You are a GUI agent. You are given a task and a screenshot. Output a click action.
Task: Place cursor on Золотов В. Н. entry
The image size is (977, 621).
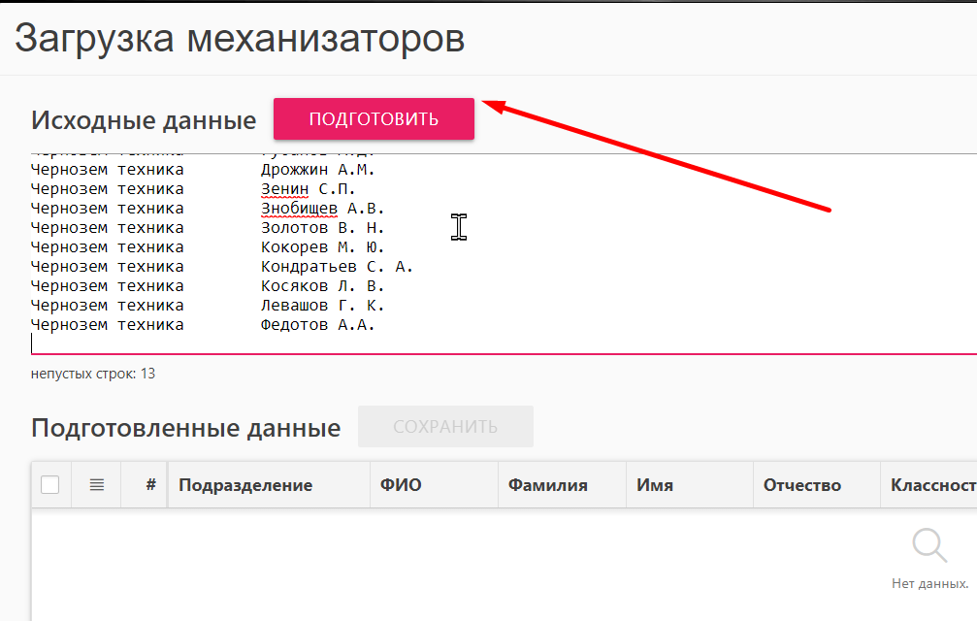[x=322, y=228]
